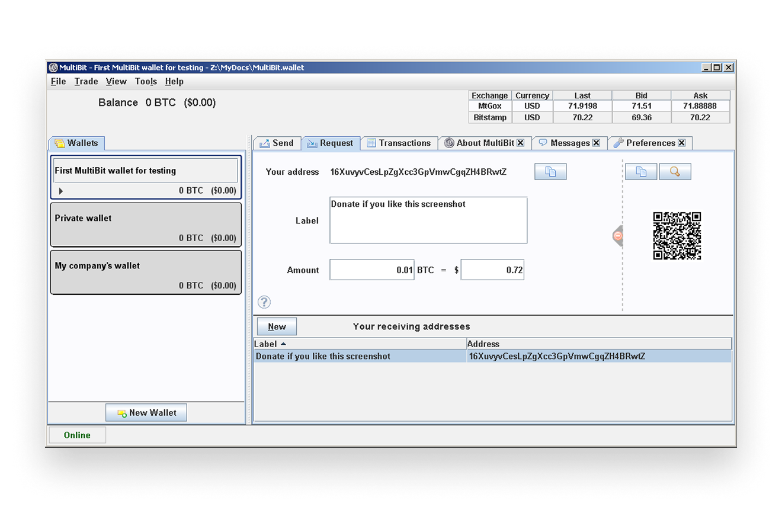
Task: Click the address text beside Your address
Action: [x=418, y=172]
